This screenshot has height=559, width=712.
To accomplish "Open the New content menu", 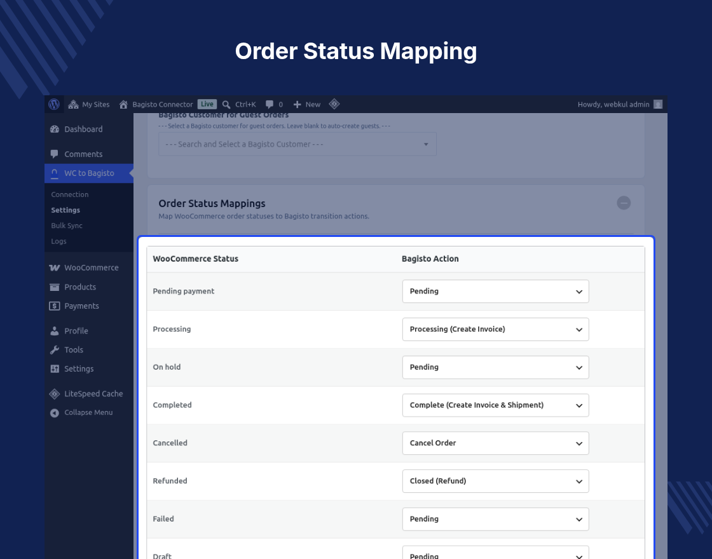I will (307, 104).
